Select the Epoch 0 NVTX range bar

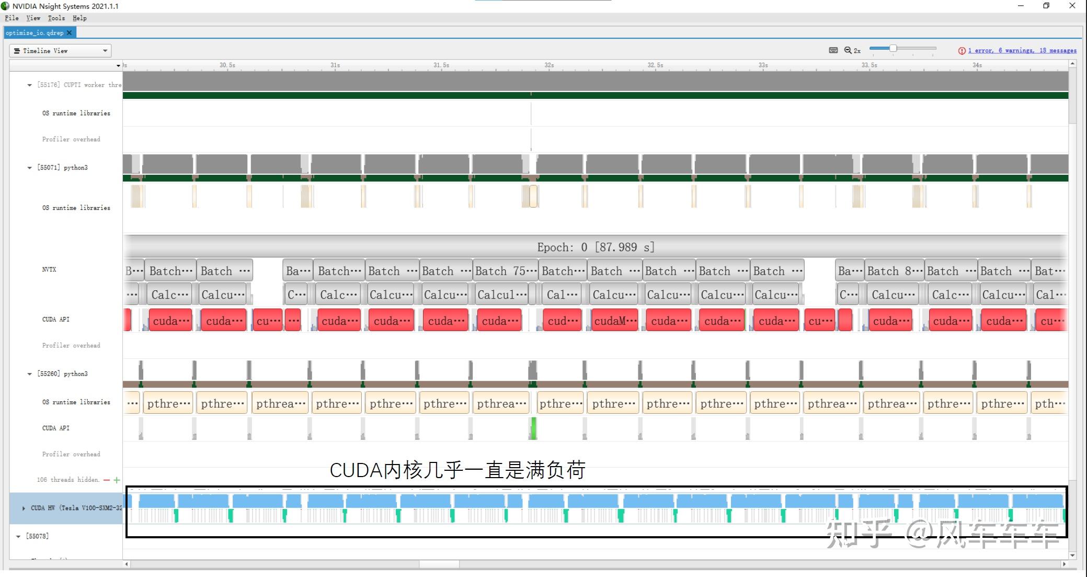(595, 247)
